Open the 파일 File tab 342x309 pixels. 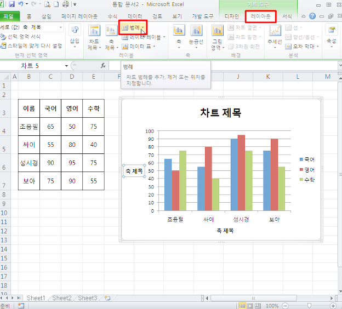tap(10, 16)
